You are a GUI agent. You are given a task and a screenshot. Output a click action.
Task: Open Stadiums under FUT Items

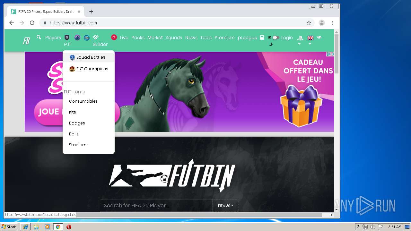coord(79,145)
